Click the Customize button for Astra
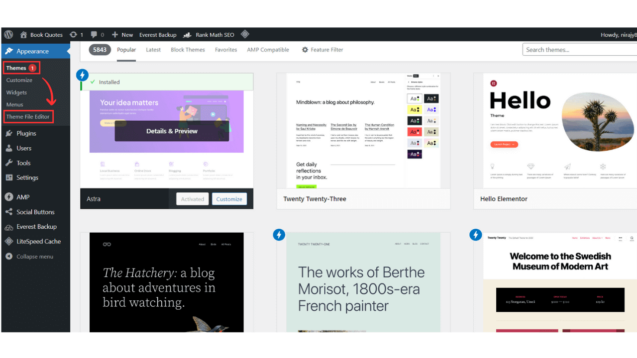Screen dimensions: 637x358 pyautogui.click(x=229, y=198)
